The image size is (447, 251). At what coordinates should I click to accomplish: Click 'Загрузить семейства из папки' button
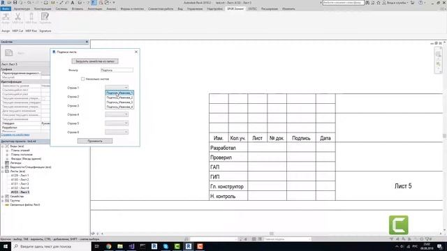click(x=95, y=61)
